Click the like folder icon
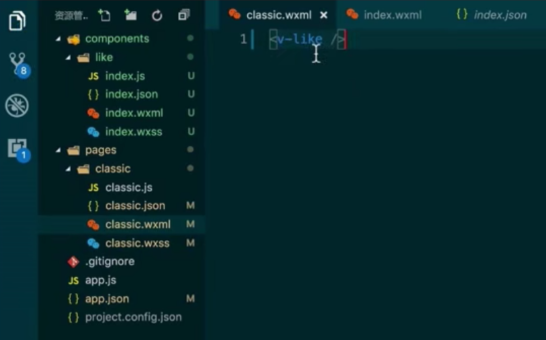 [83, 58]
